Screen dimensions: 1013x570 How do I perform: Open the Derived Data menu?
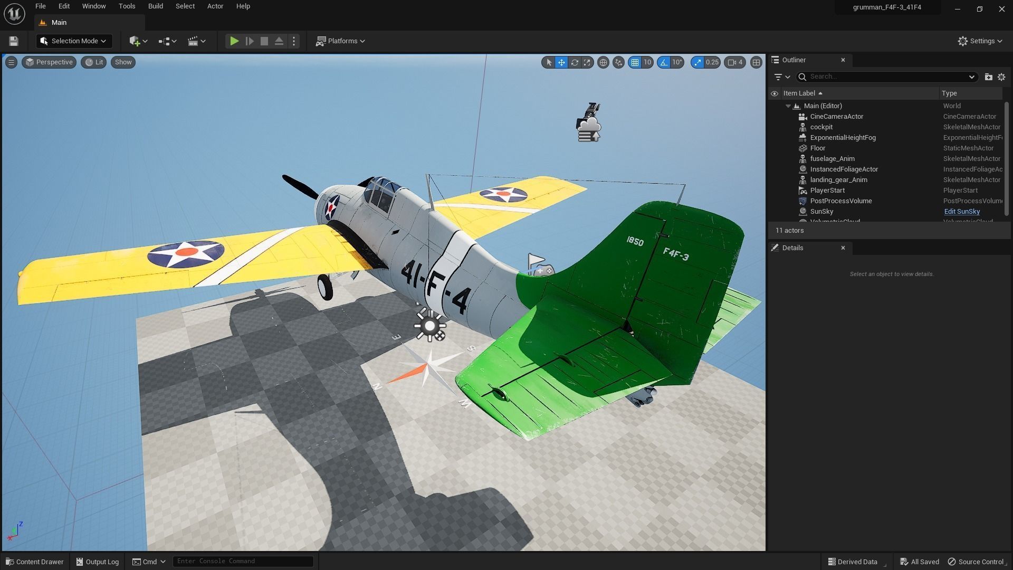[852, 562]
